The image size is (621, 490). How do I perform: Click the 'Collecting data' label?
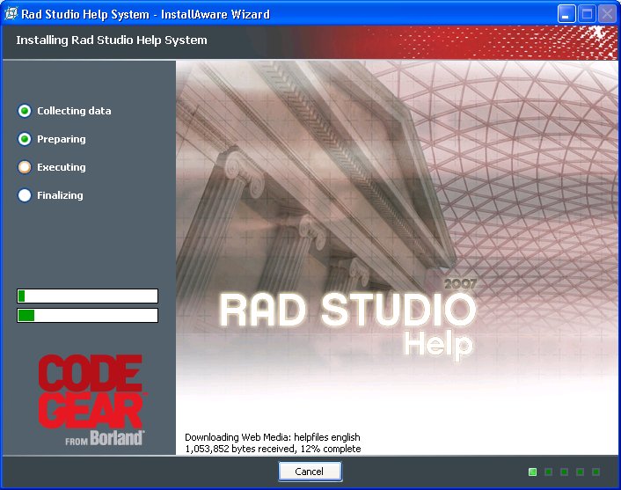[x=74, y=111]
